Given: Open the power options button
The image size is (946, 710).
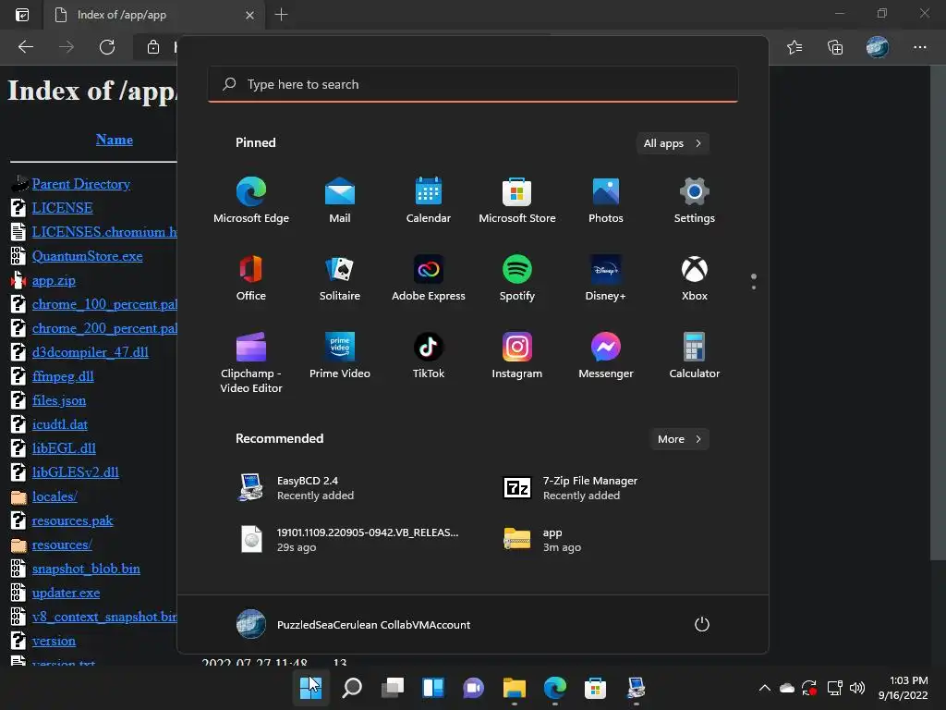Looking at the screenshot, I should pyautogui.click(x=702, y=624).
